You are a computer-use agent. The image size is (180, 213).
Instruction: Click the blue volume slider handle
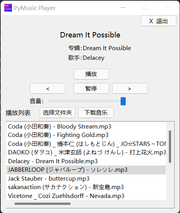tap(123, 101)
